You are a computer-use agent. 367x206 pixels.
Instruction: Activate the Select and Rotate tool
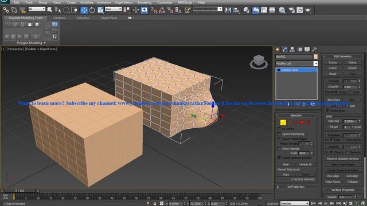pos(92,10)
